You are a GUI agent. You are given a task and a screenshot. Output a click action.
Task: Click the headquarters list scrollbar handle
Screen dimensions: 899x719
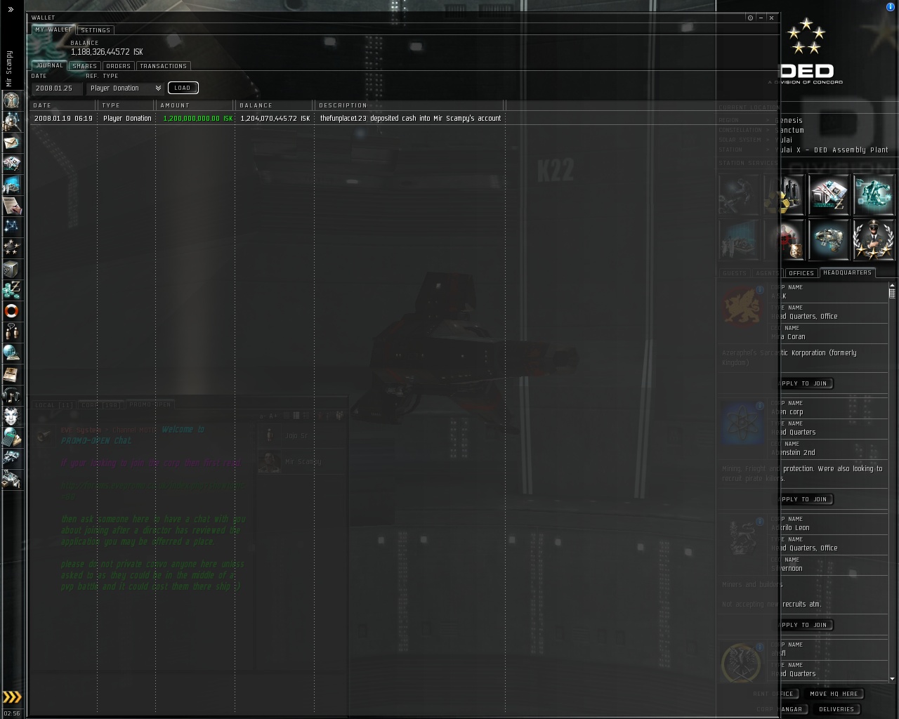(x=892, y=293)
